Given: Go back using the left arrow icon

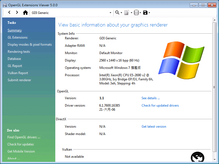Looking at the screenshot, I should click(9, 13).
